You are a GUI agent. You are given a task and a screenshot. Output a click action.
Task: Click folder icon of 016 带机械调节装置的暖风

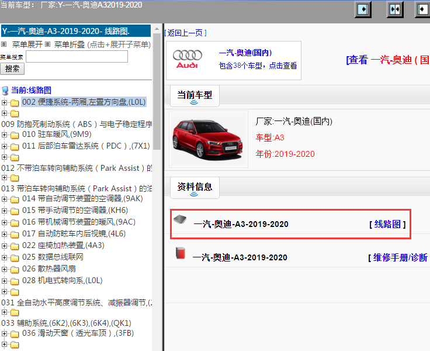[x=15, y=222]
